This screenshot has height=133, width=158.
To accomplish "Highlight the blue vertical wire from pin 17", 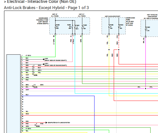I will 94,114.
